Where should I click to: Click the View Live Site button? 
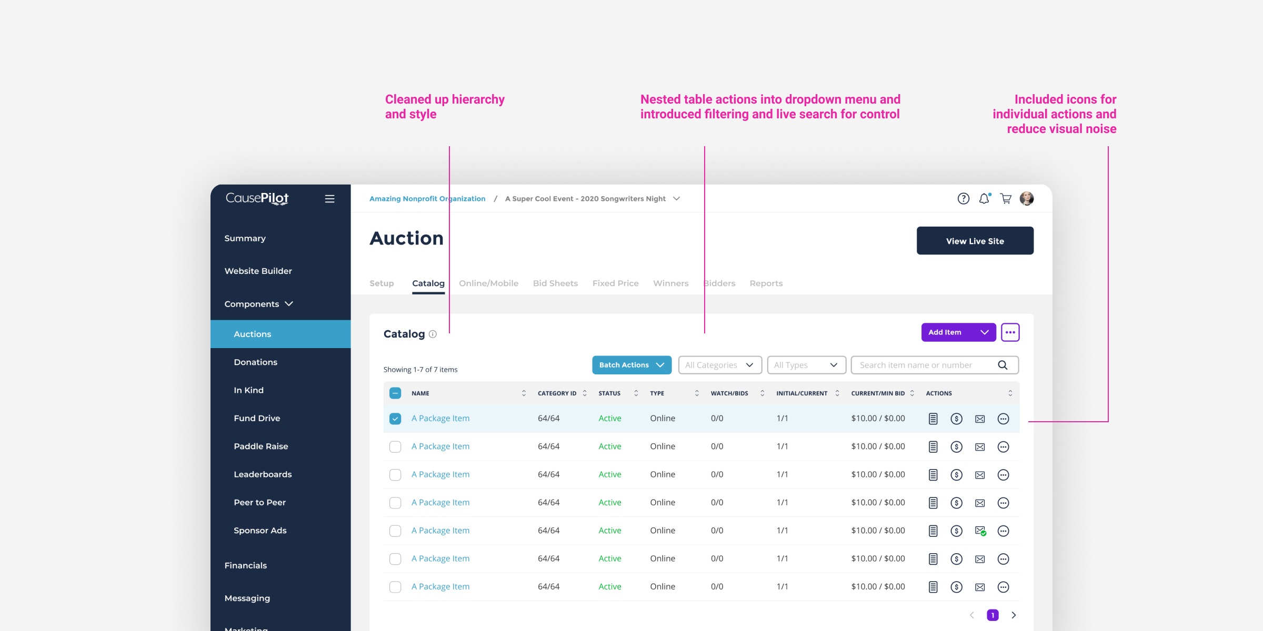[975, 241]
